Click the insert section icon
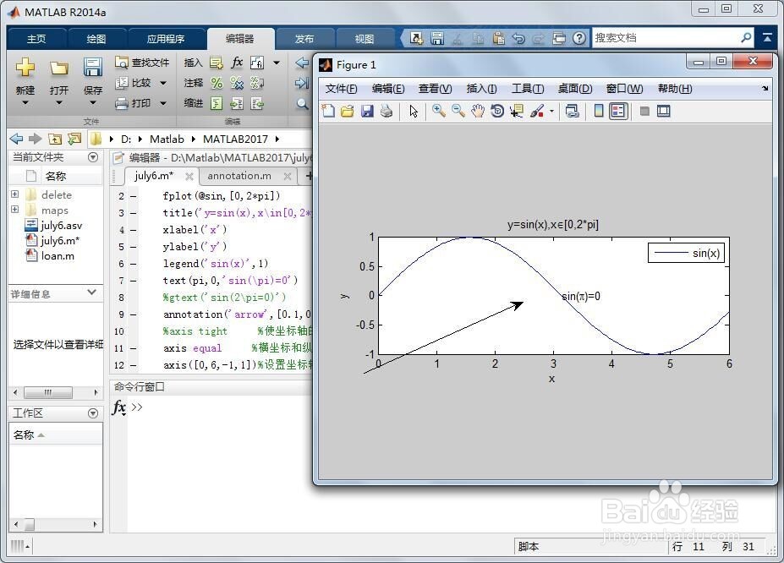784x563 pixels. tap(217, 63)
